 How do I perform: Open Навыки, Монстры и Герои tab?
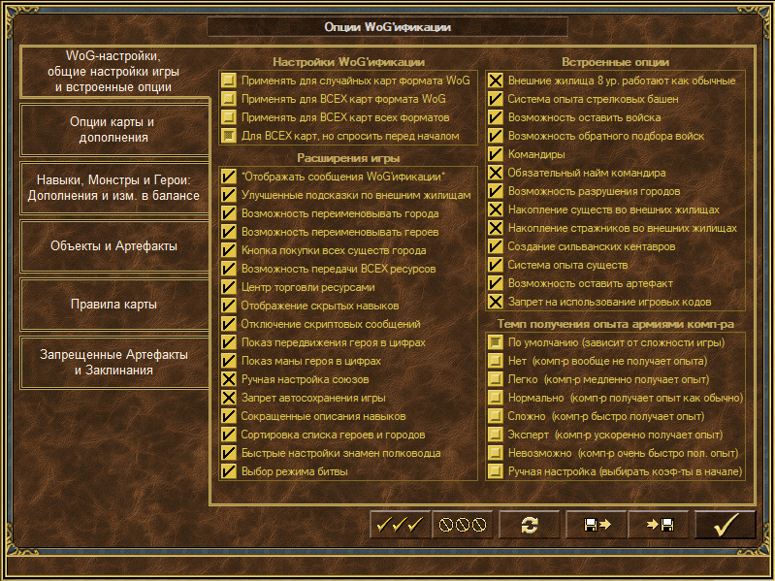click(x=113, y=188)
